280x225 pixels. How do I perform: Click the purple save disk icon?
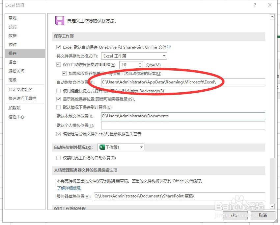click(x=60, y=20)
